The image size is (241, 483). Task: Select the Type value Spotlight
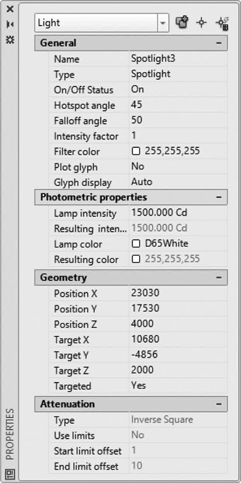click(x=178, y=74)
